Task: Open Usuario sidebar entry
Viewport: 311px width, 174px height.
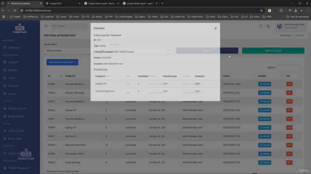Action: click(12, 94)
